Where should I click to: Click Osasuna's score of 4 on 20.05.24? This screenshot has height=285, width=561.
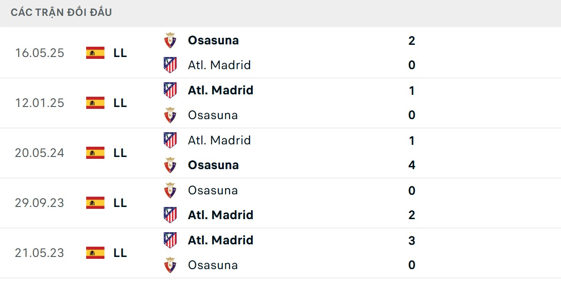(412, 165)
